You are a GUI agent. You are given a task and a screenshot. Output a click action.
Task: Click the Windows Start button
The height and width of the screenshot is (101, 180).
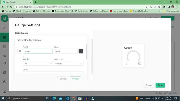(x=3, y=98)
